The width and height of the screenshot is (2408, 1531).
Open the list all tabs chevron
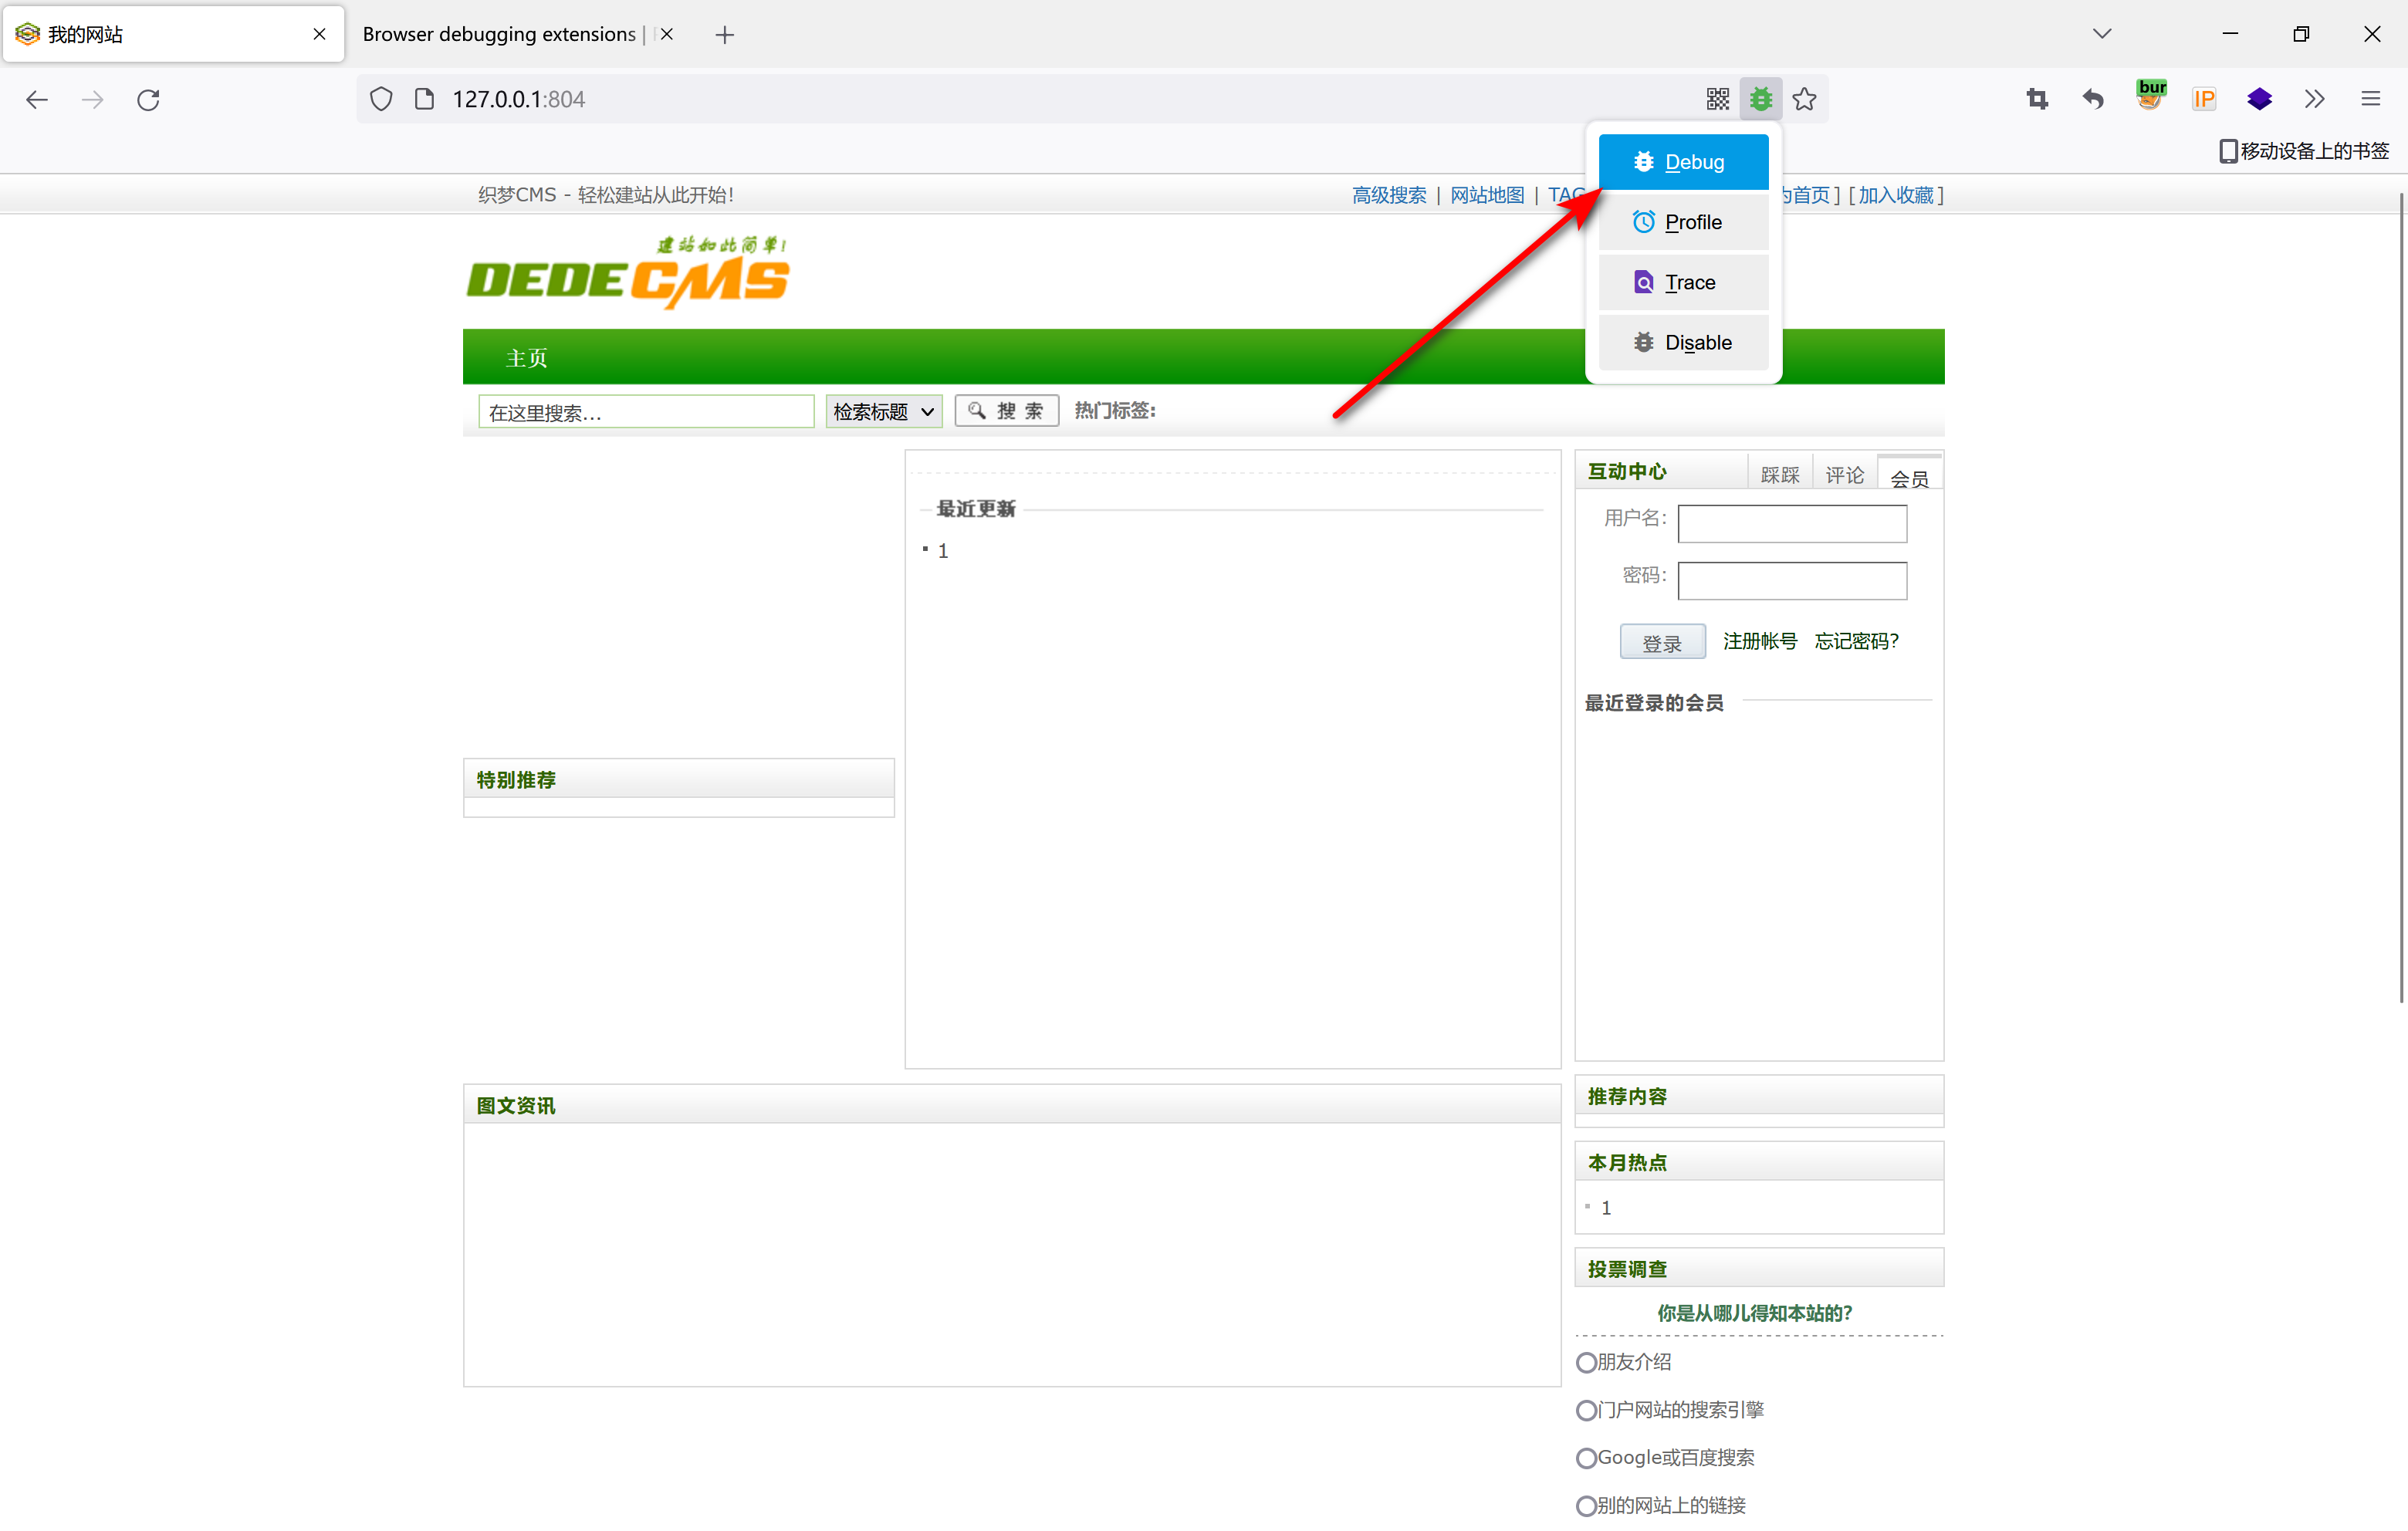coord(2102,34)
